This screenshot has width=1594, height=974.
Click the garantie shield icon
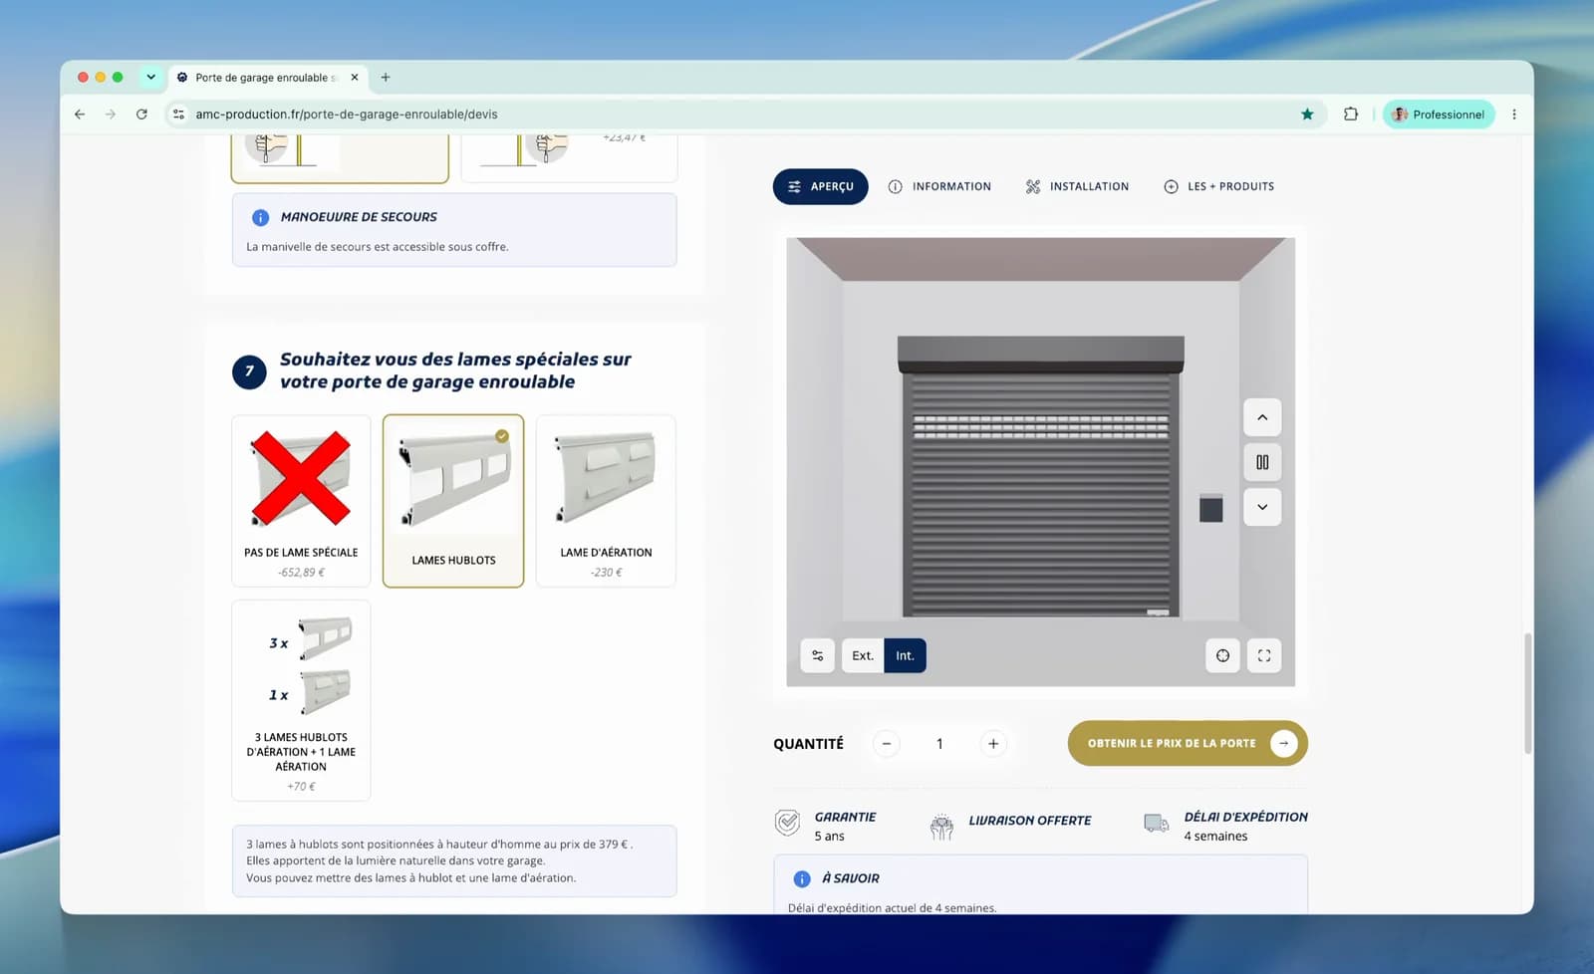coord(787,824)
